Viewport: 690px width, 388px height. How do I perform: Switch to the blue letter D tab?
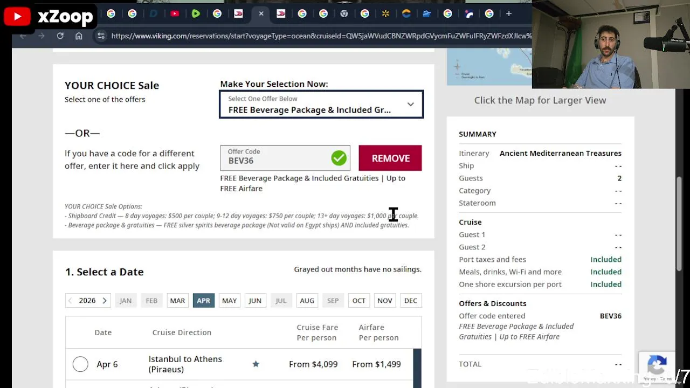154,14
